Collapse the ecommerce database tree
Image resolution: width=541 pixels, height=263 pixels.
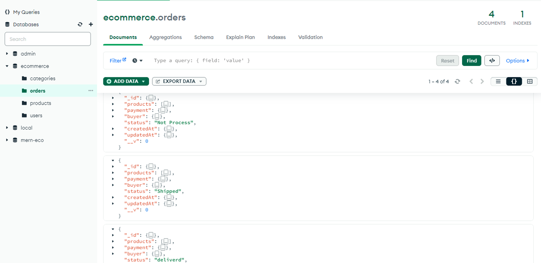(6, 66)
